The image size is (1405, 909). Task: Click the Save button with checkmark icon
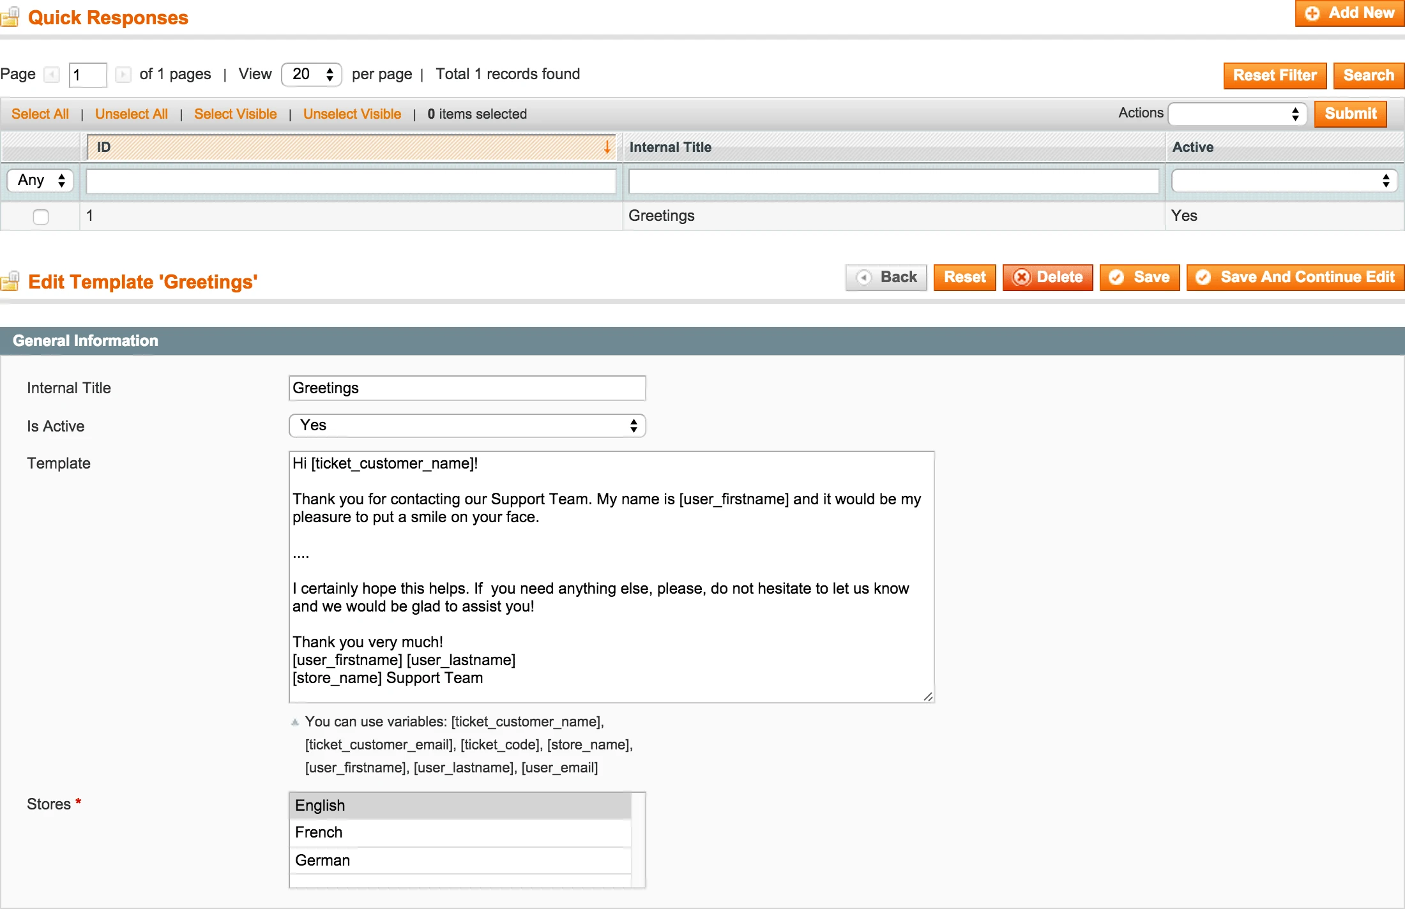[1139, 277]
